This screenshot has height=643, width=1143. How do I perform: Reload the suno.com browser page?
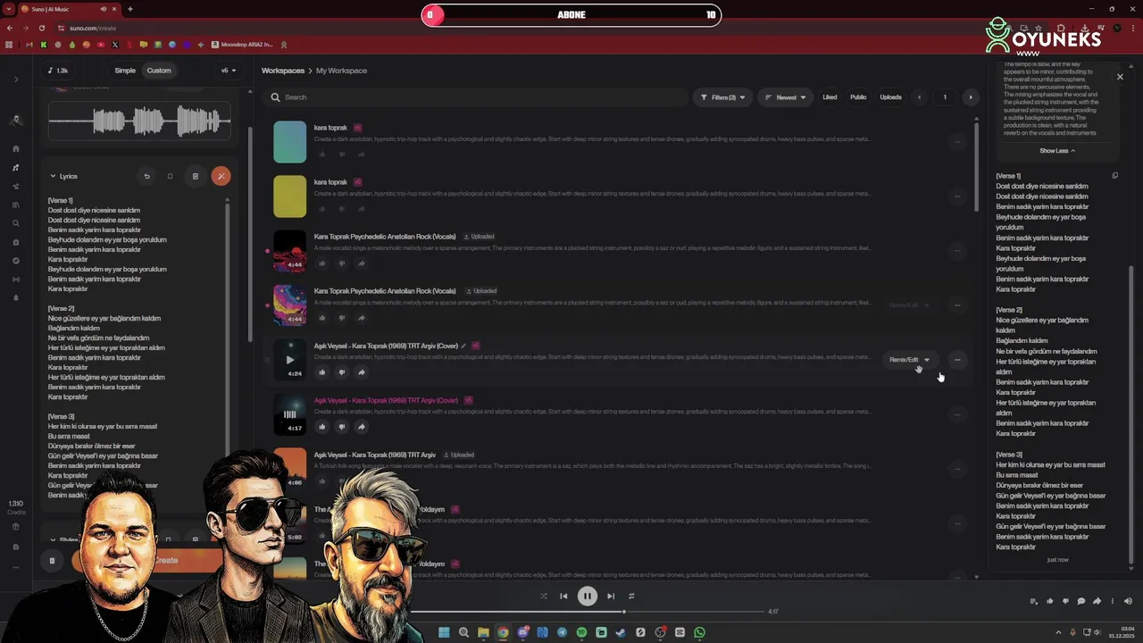coord(41,28)
